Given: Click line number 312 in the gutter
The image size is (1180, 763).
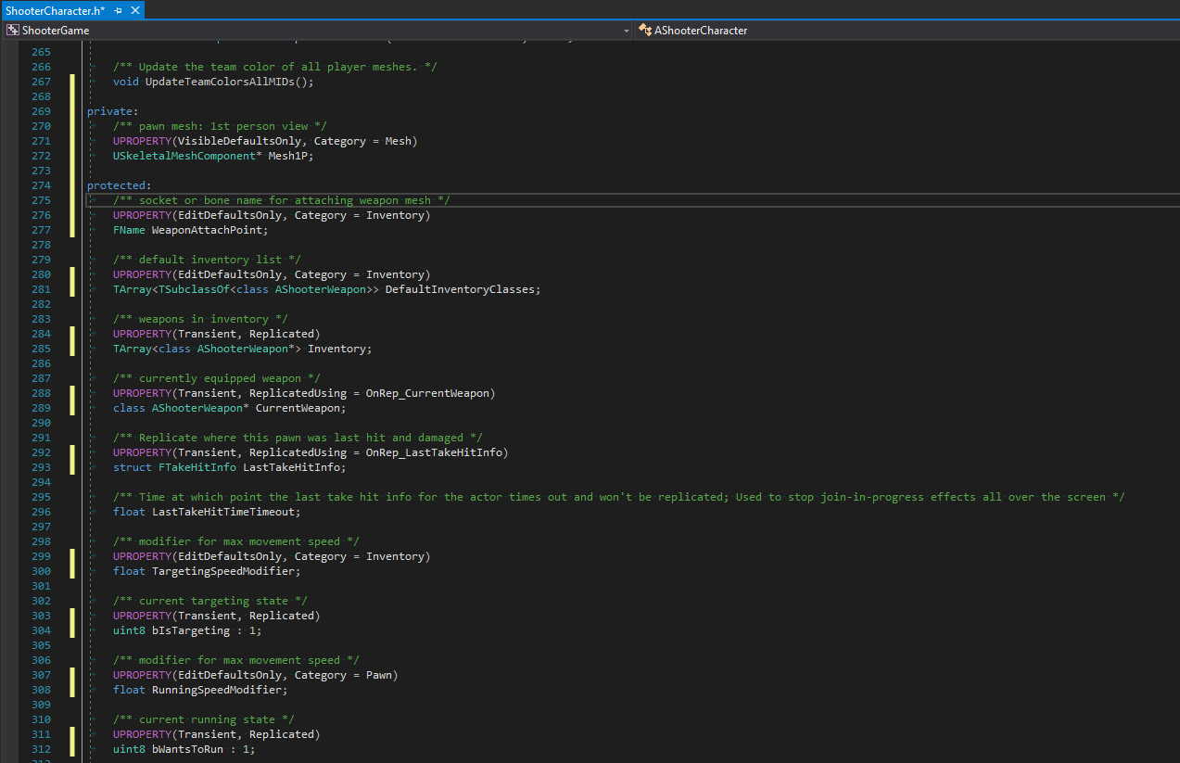Looking at the screenshot, I should click(x=41, y=749).
